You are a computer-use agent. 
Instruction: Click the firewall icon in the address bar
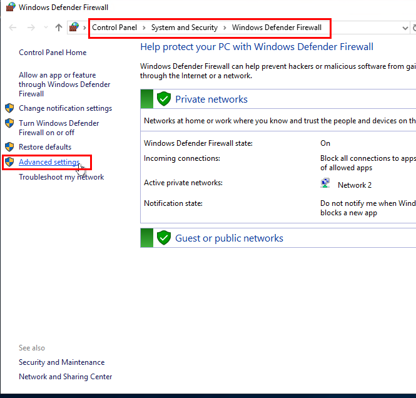tap(74, 27)
